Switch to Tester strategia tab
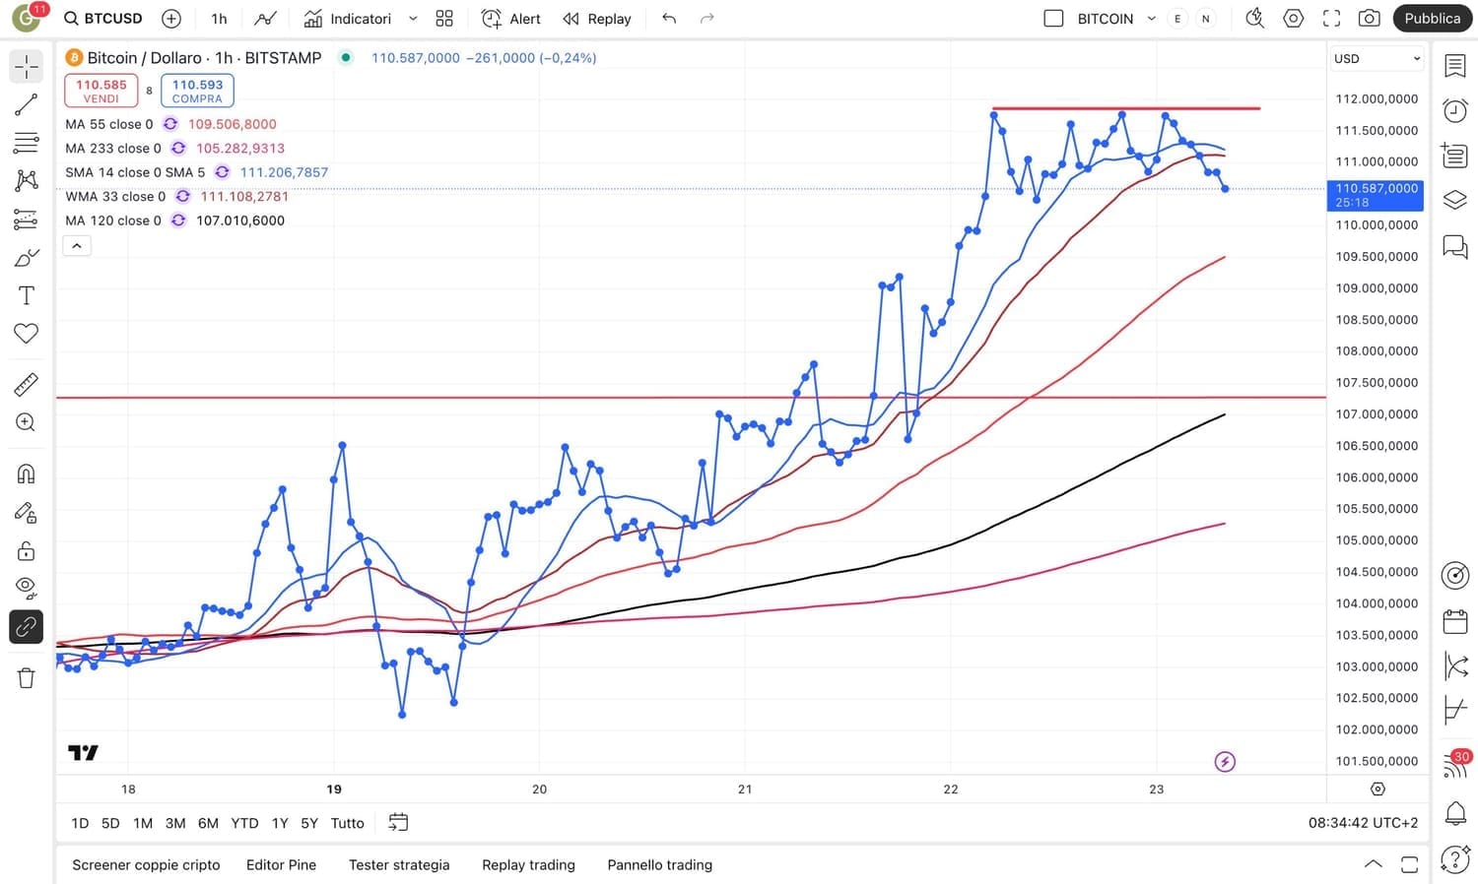This screenshot has width=1478, height=884. tap(399, 864)
